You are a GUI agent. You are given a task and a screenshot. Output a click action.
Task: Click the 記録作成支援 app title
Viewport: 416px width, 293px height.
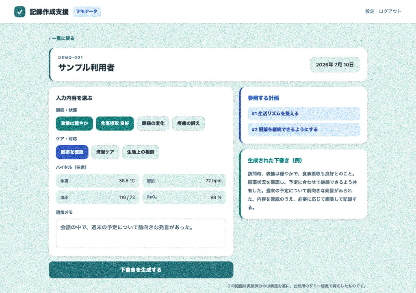coord(49,12)
